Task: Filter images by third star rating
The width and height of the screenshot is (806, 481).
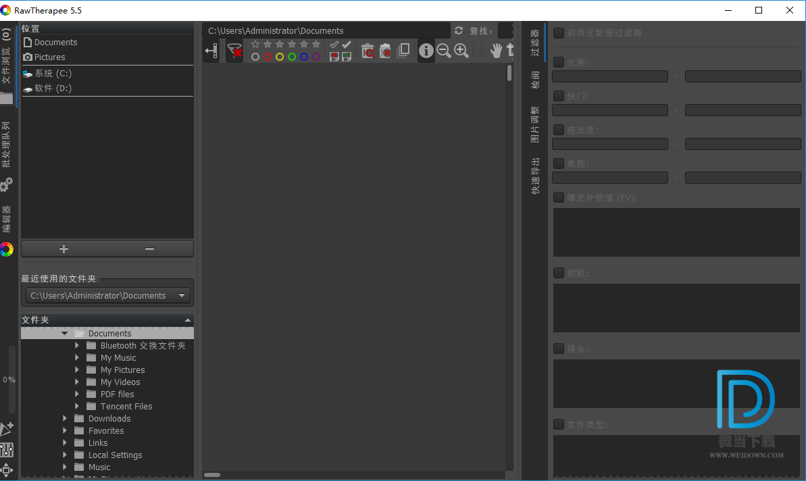Action: (292, 45)
